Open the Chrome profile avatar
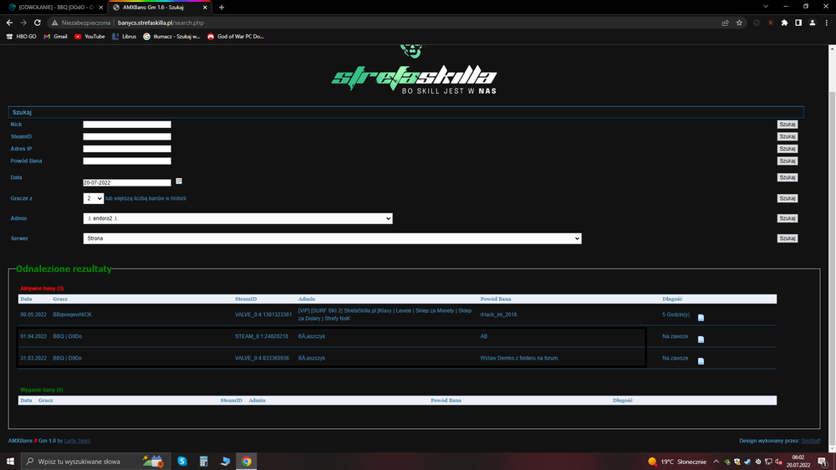The width and height of the screenshot is (836, 470). click(812, 23)
